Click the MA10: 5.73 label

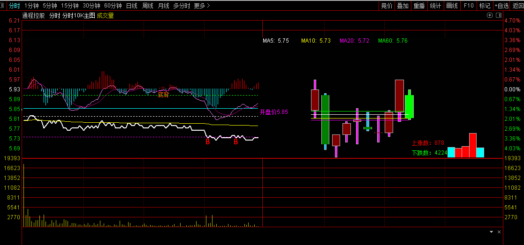tap(316, 41)
